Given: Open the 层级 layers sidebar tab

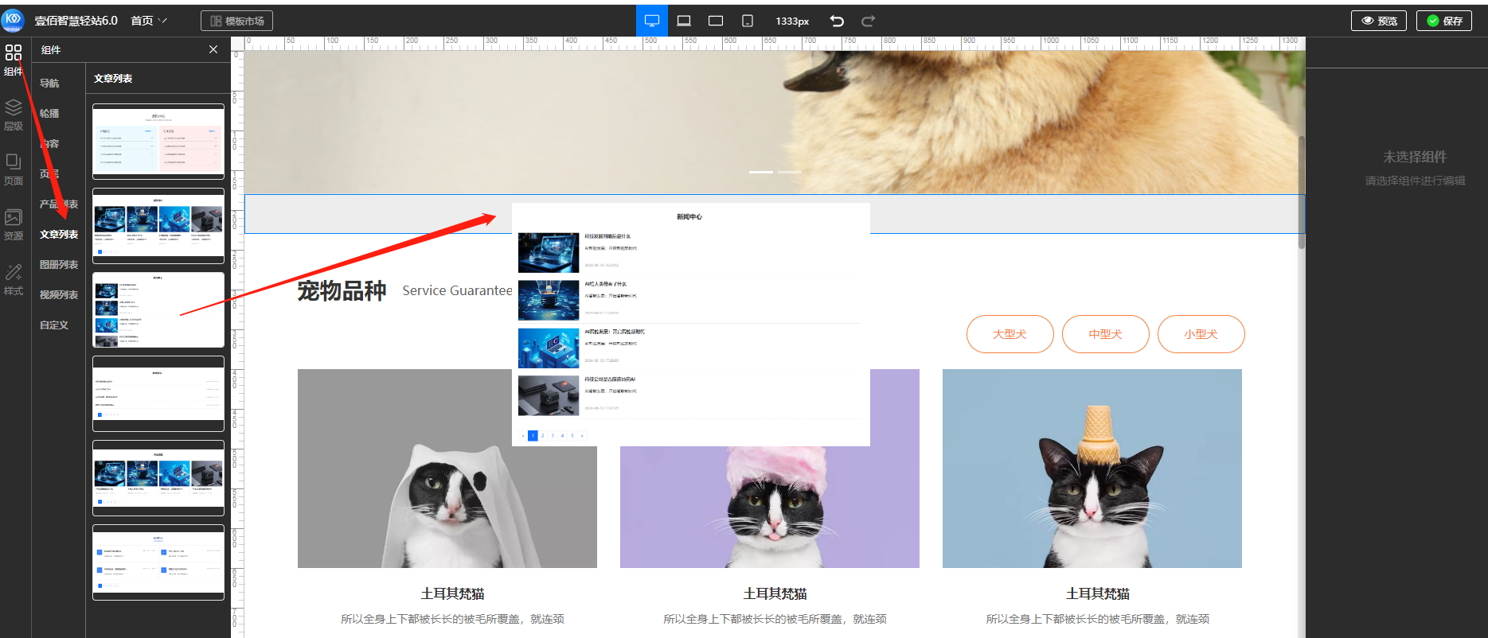Looking at the screenshot, I should [x=14, y=115].
